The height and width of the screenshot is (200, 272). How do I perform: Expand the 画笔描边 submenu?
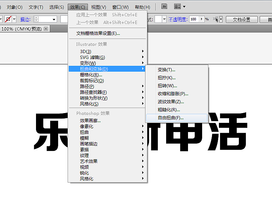click(x=107, y=144)
